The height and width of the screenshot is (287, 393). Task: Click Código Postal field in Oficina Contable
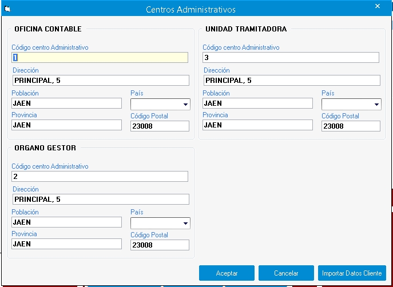(160, 126)
